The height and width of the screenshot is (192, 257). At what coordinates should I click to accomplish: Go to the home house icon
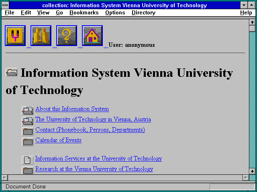(x=92, y=36)
